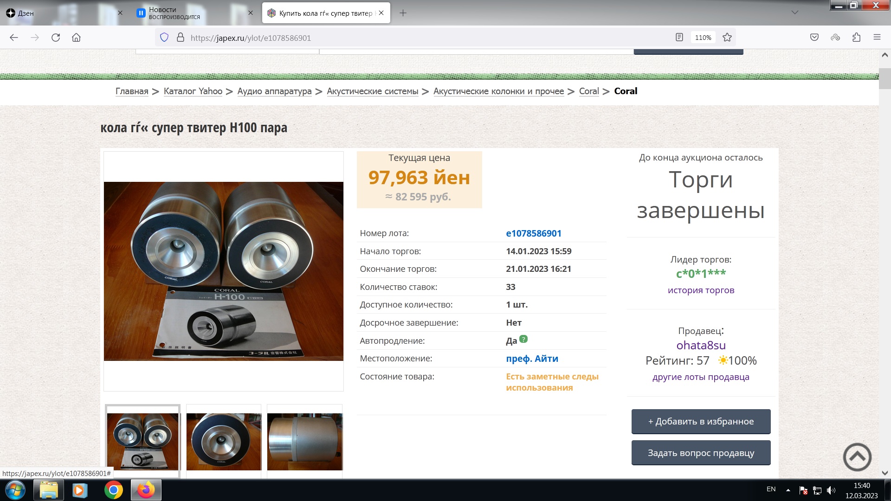Open Акустические колонки и прочее breadcrumb

click(498, 91)
